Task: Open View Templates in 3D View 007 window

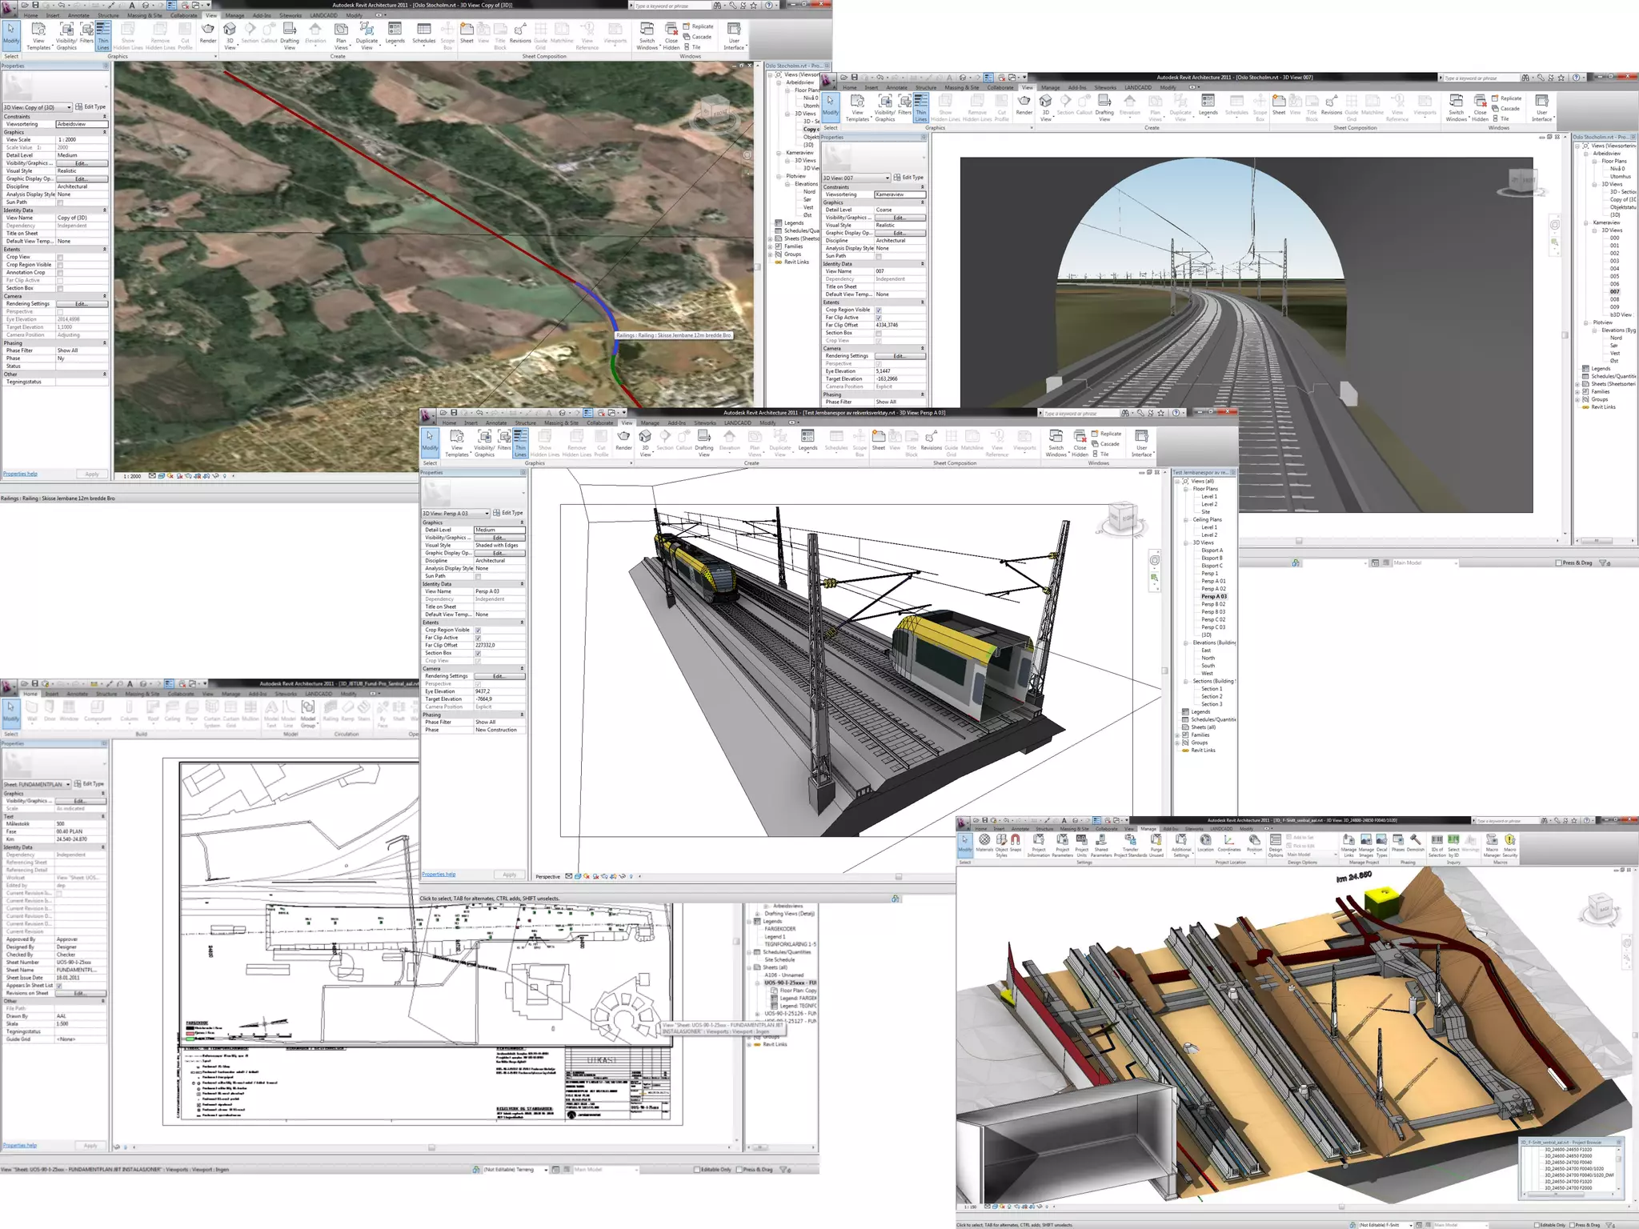Action: [x=857, y=108]
